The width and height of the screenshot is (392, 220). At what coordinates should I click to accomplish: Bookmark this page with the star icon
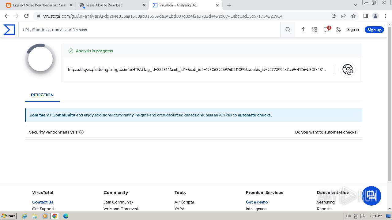[x=353, y=16]
